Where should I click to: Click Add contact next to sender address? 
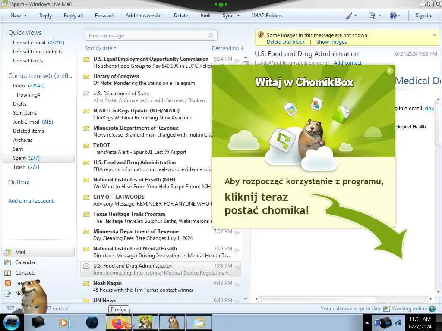pos(347,63)
